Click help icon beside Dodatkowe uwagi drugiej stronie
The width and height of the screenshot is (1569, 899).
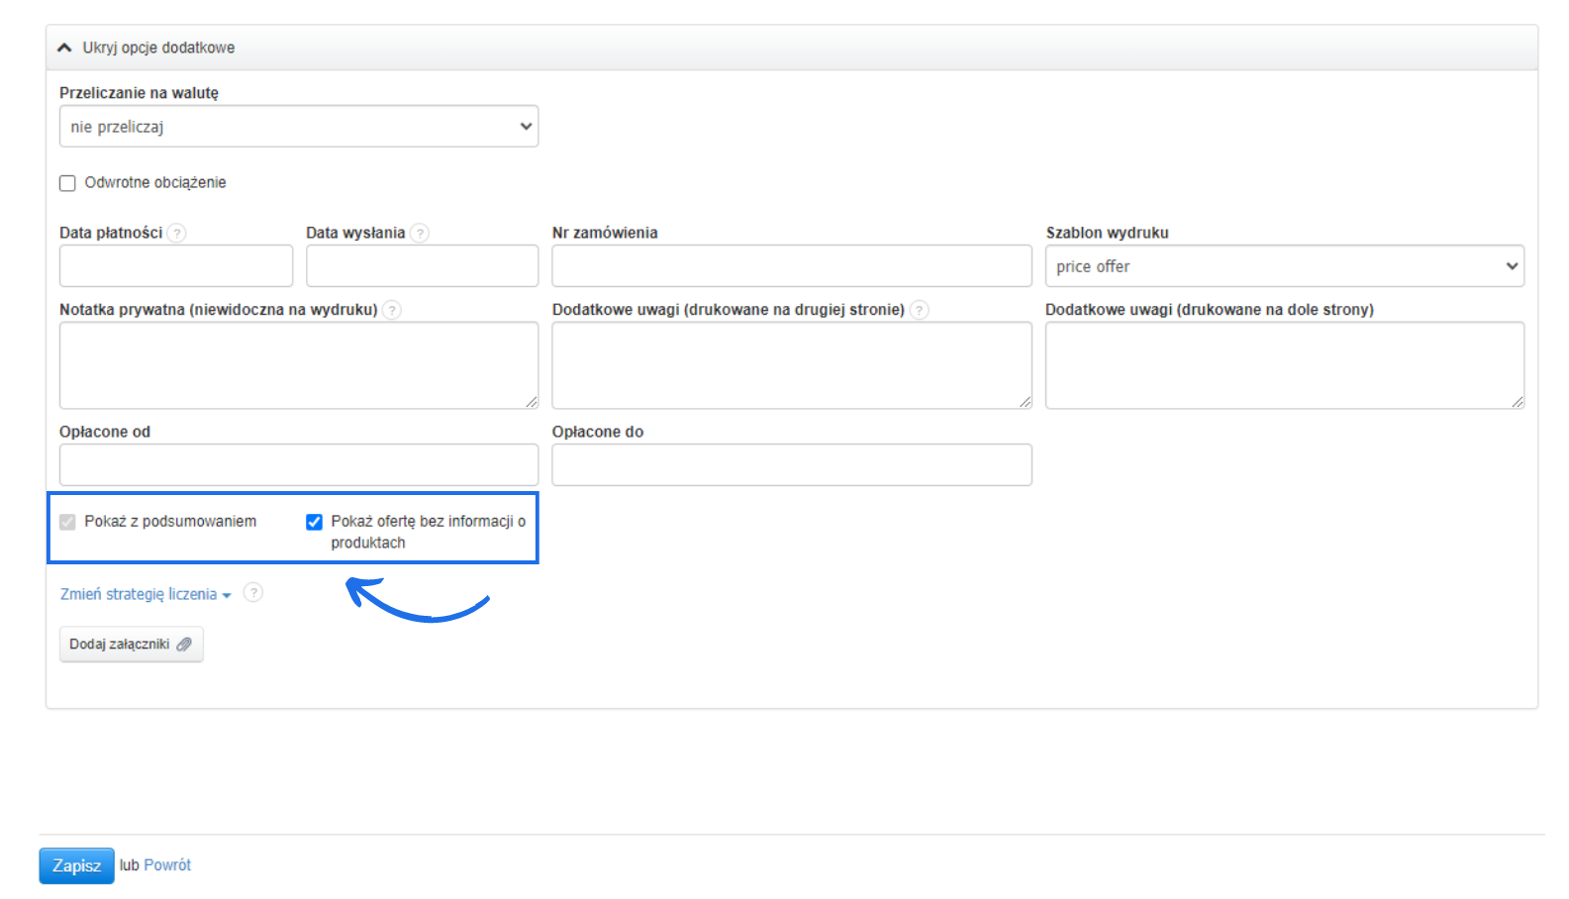(920, 310)
